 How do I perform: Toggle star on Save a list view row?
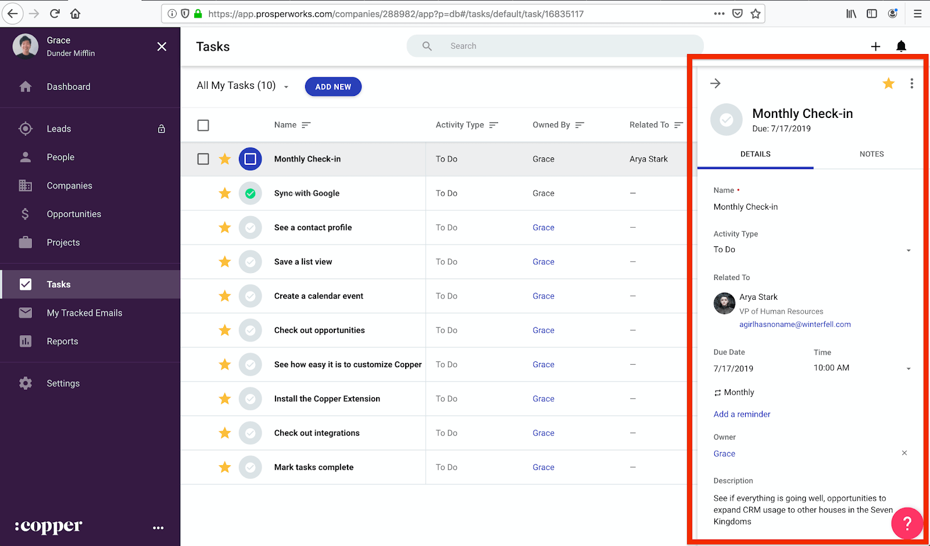point(224,261)
